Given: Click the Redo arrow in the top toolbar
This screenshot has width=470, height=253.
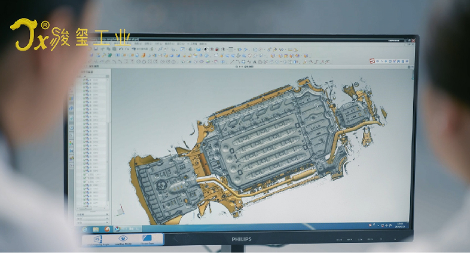Looking at the screenshot, I should pyautogui.click(x=127, y=49).
